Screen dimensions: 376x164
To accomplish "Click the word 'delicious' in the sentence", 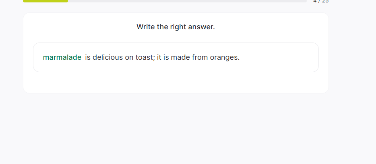I will (107, 57).
